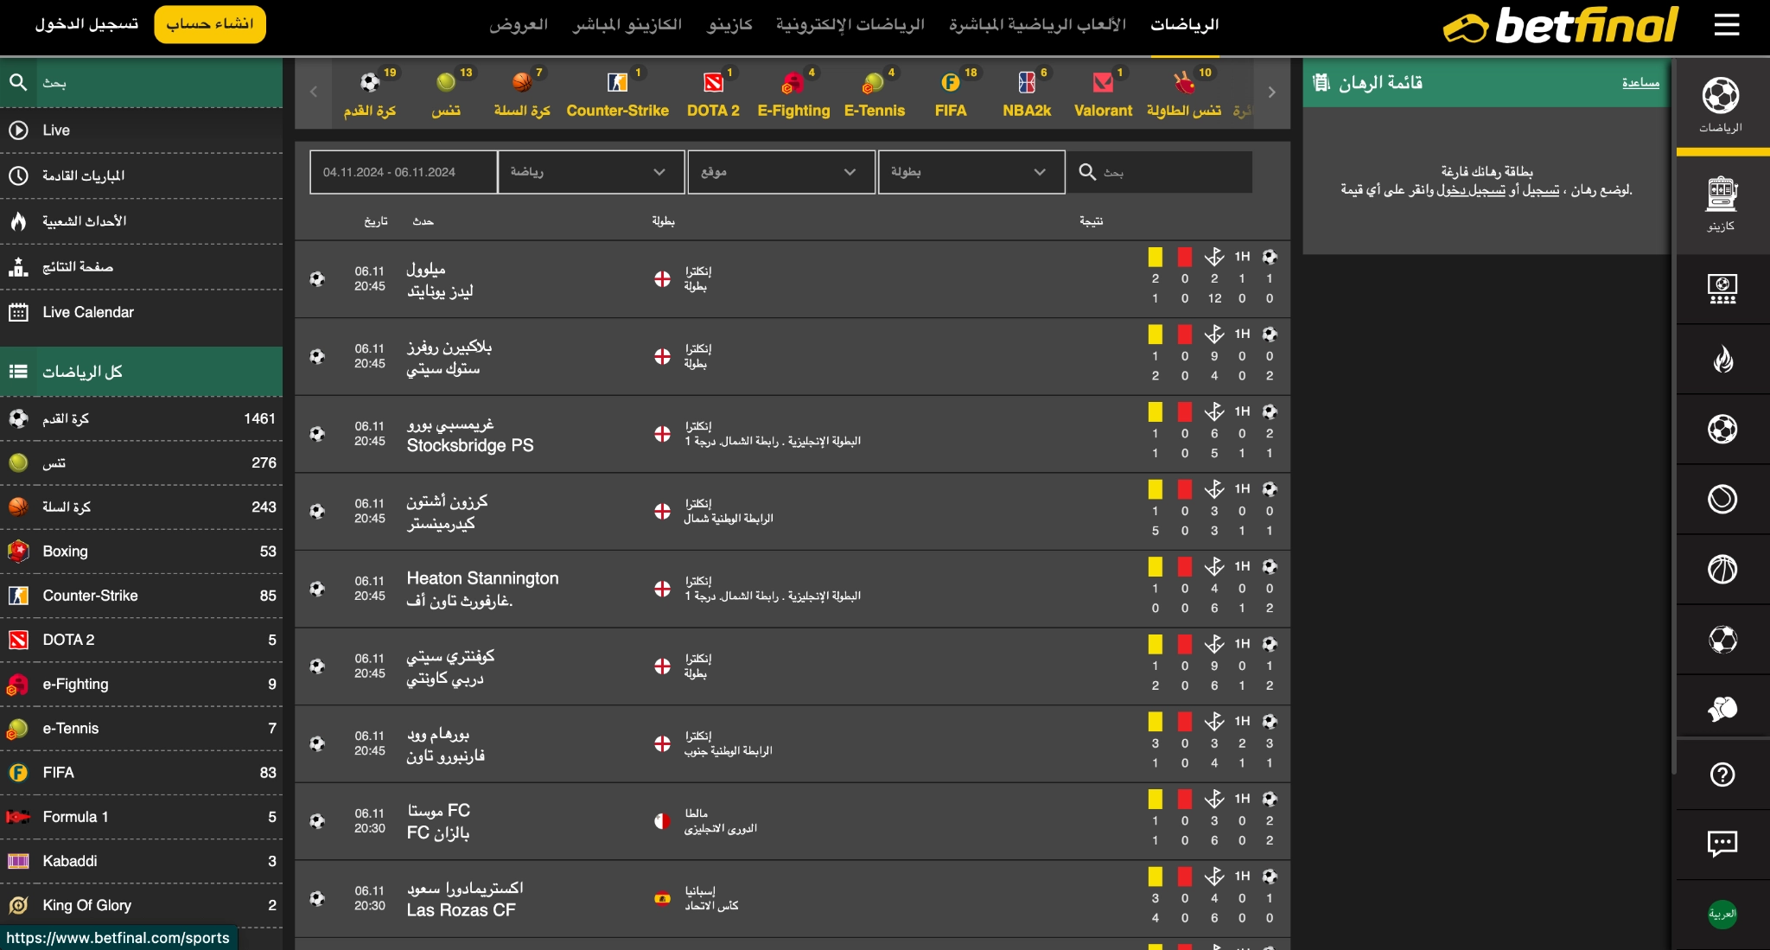Screen dimensions: 1770x950
Task: Select Basketball 243 in sports list
Action: (x=141, y=507)
